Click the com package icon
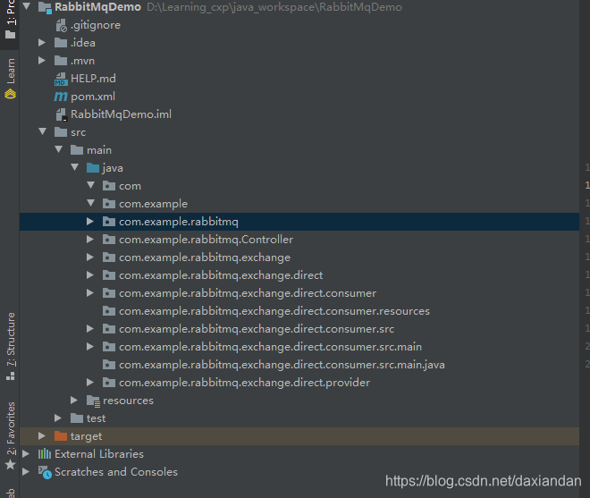Screen dimensions: 590x498 tap(109, 186)
